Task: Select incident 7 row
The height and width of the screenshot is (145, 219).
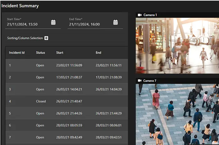Action: click(x=66, y=138)
